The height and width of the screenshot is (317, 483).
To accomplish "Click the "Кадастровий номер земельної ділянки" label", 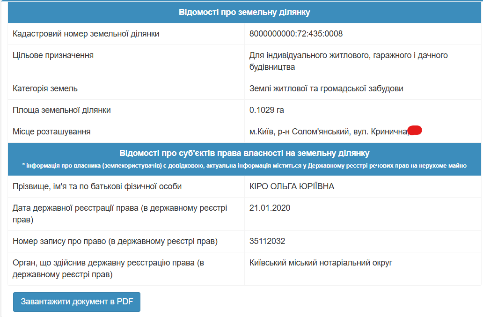I will 86,34.
